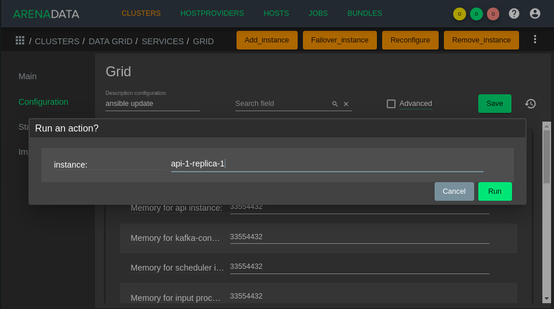The height and width of the screenshot is (309, 554).
Task: Click the red failed jobs indicator
Action: pyautogui.click(x=493, y=14)
